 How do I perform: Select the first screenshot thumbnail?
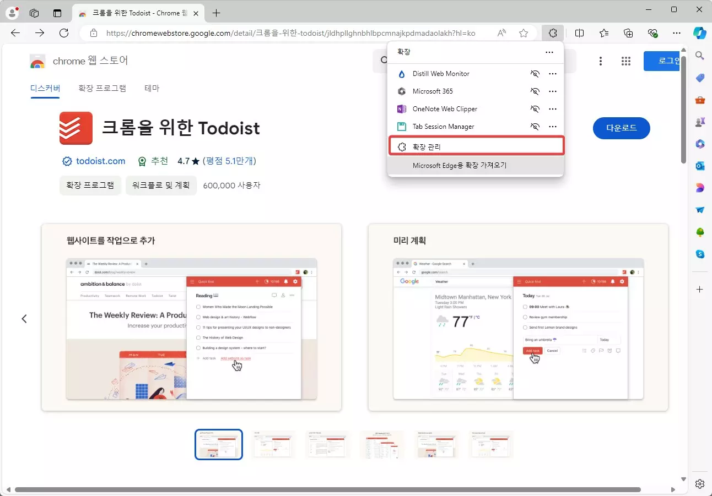click(x=219, y=444)
